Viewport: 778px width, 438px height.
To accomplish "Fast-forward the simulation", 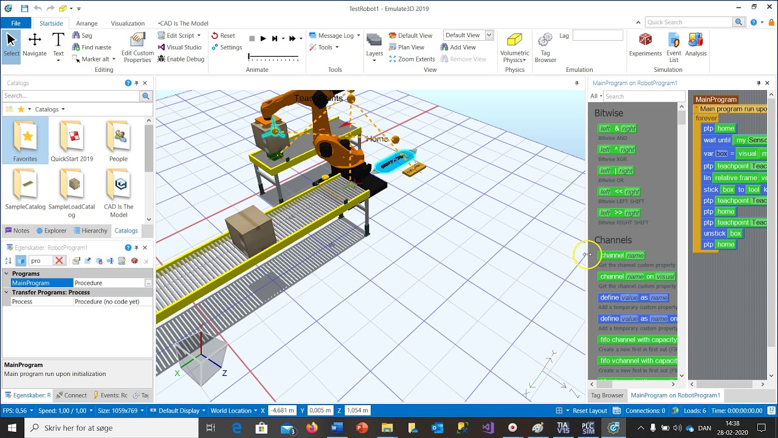I will tap(292, 38).
